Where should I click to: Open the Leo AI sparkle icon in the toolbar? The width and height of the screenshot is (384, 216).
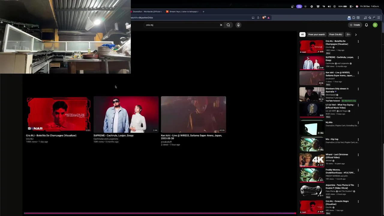[370, 18]
